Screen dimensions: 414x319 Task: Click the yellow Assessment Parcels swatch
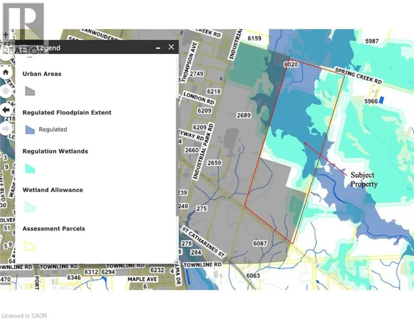tap(30, 245)
